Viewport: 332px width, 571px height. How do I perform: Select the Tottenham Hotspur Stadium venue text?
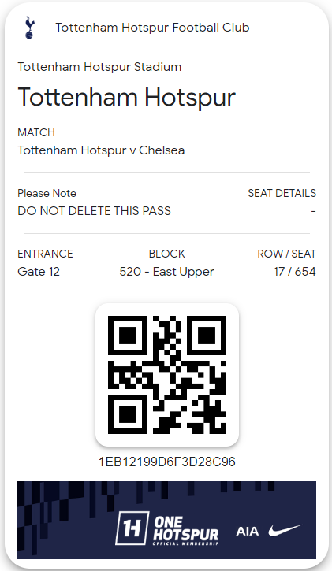pos(99,67)
